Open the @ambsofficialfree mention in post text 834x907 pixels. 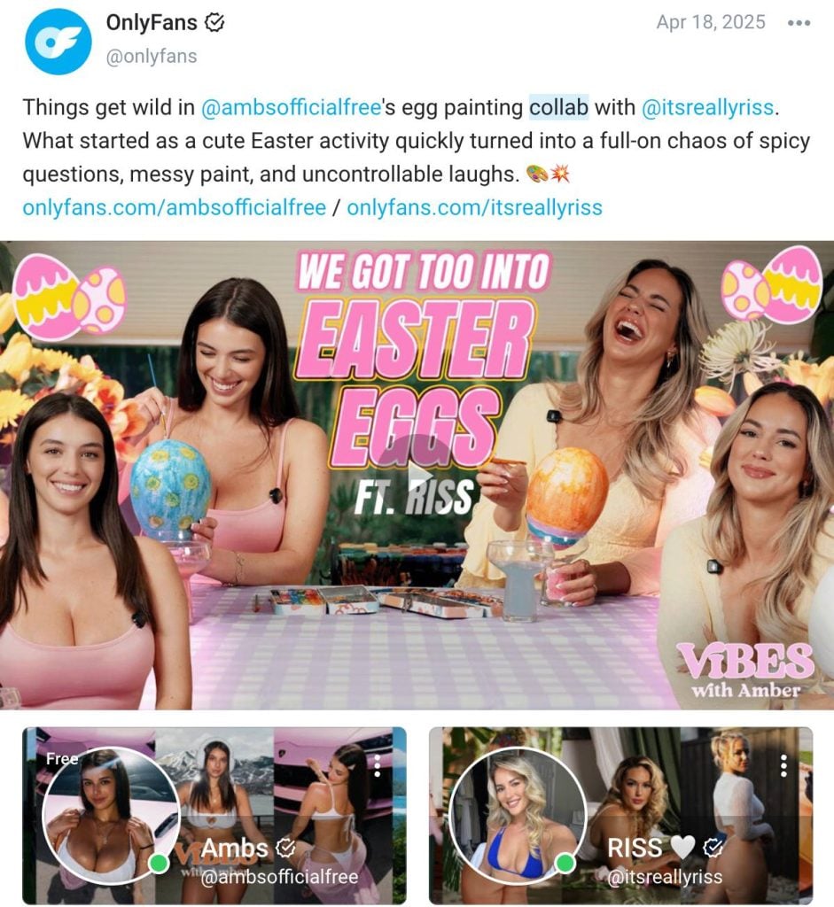point(291,107)
